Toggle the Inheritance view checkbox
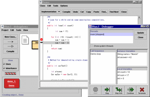 (4, 68)
